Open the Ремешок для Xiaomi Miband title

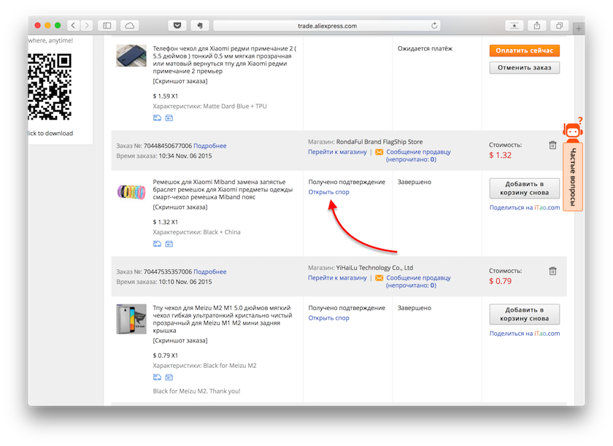pyautogui.click(x=223, y=189)
